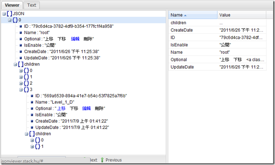
Task: Click the sort arrow in the Name column header
Action: pyautogui.click(x=185, y=16)
